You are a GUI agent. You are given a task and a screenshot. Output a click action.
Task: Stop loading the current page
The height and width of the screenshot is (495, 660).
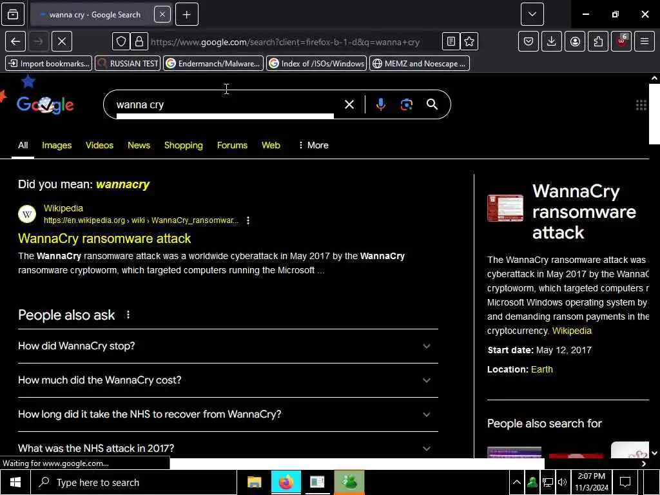point(61,41)
